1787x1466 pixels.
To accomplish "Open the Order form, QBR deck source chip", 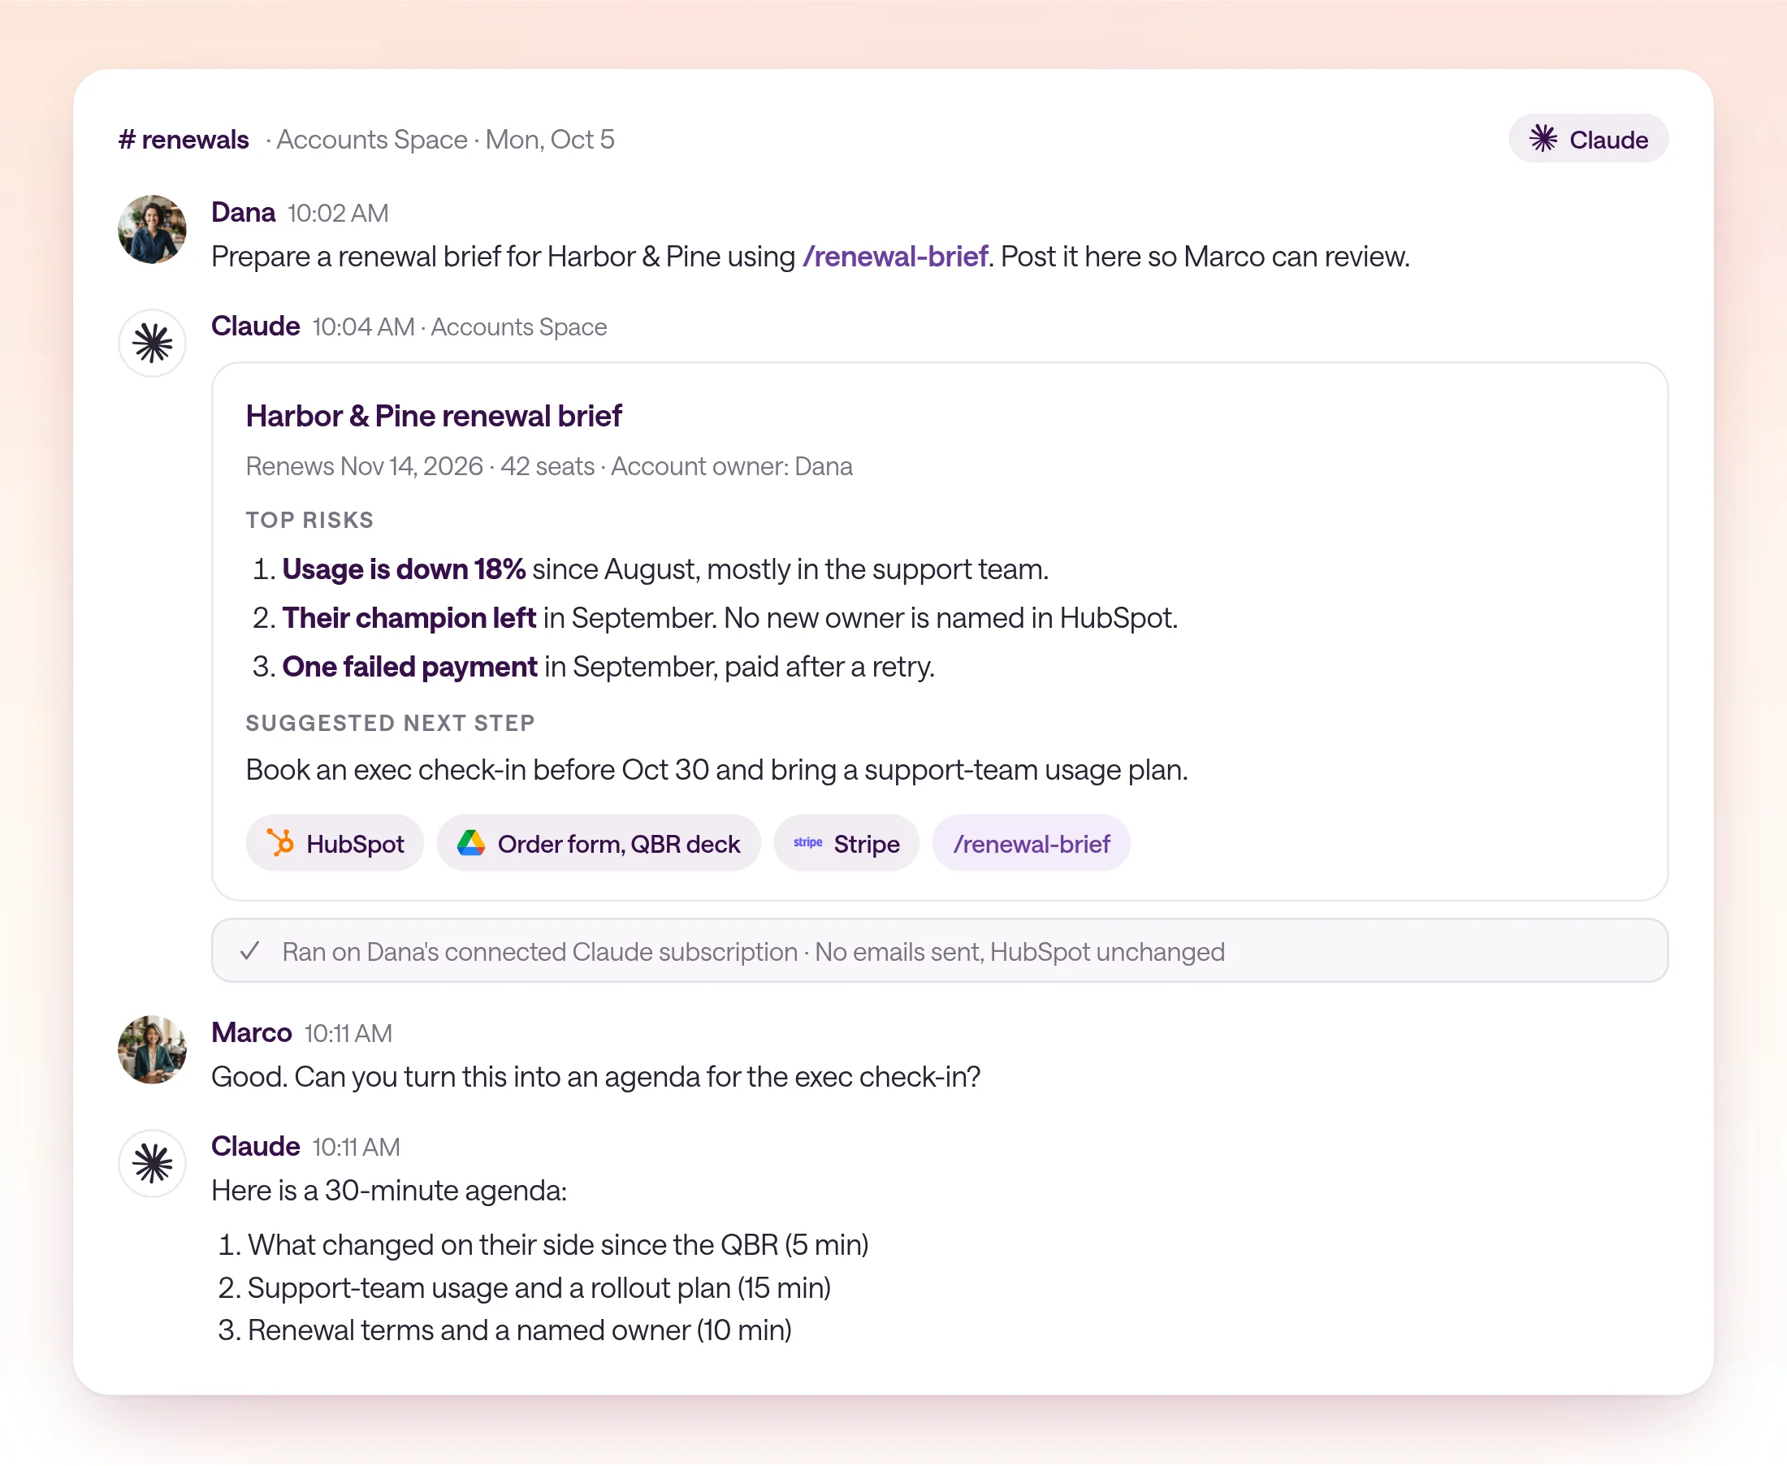I will (599, 843).
